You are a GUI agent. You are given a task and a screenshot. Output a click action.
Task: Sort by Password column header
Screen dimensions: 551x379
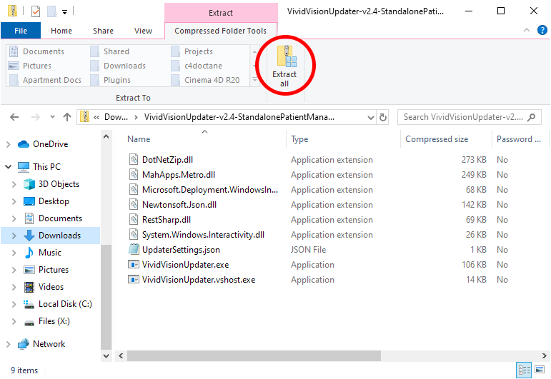519,139
